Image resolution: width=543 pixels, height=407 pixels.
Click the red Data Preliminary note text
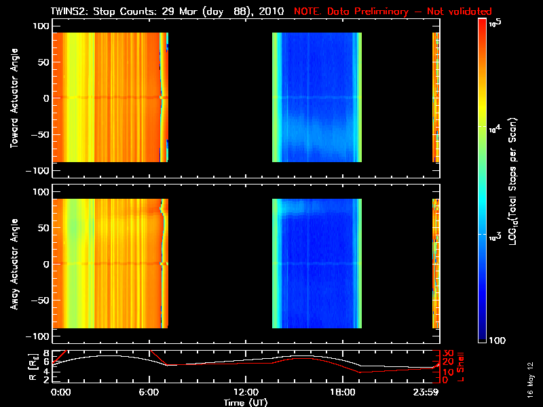[x=392, y=12]
